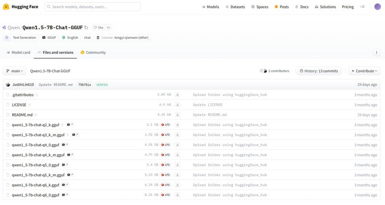
Task: Click the like count 56
Action: pos(108,27)
